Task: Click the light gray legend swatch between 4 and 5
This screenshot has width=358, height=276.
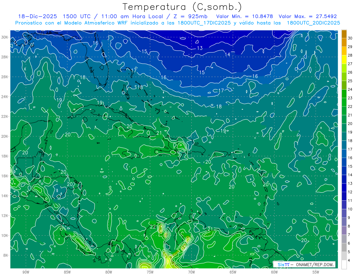Action: 344,256
